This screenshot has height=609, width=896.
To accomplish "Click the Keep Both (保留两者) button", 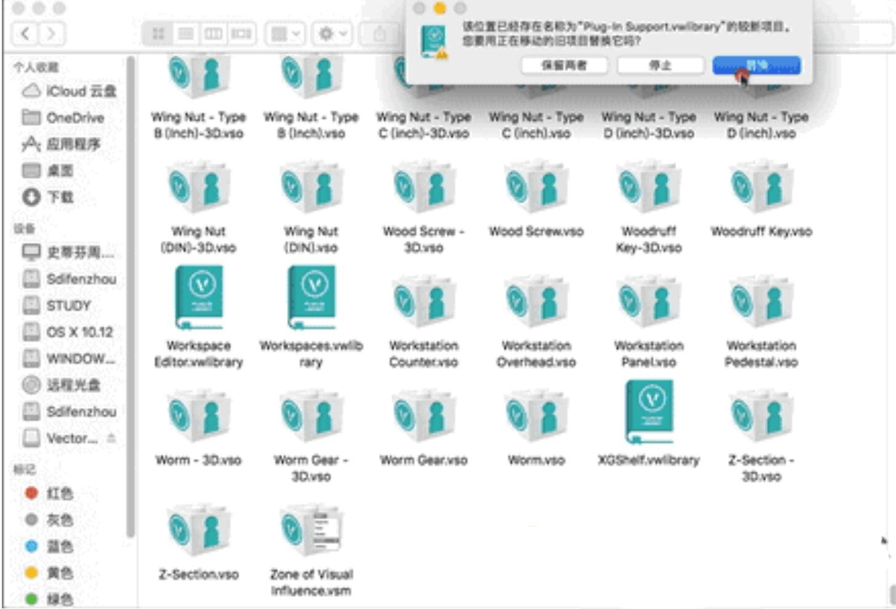I will (564, 65).
